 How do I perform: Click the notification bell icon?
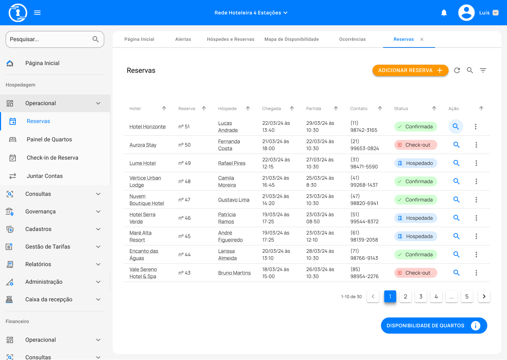point(444,13)
